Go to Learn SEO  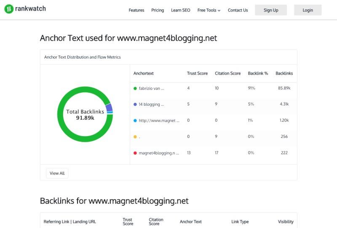point(181,10)
